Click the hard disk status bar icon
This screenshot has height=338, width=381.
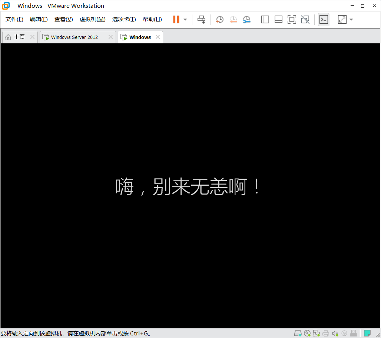[x=298, y=333]
